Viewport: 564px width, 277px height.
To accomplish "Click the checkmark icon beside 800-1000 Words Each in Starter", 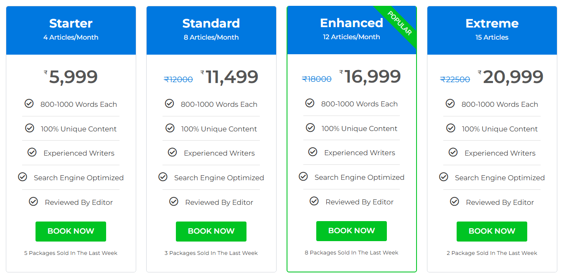I will click(29, 103).
